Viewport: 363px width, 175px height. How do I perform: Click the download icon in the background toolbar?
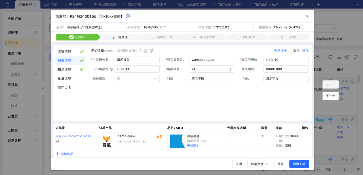coord(339,57)
